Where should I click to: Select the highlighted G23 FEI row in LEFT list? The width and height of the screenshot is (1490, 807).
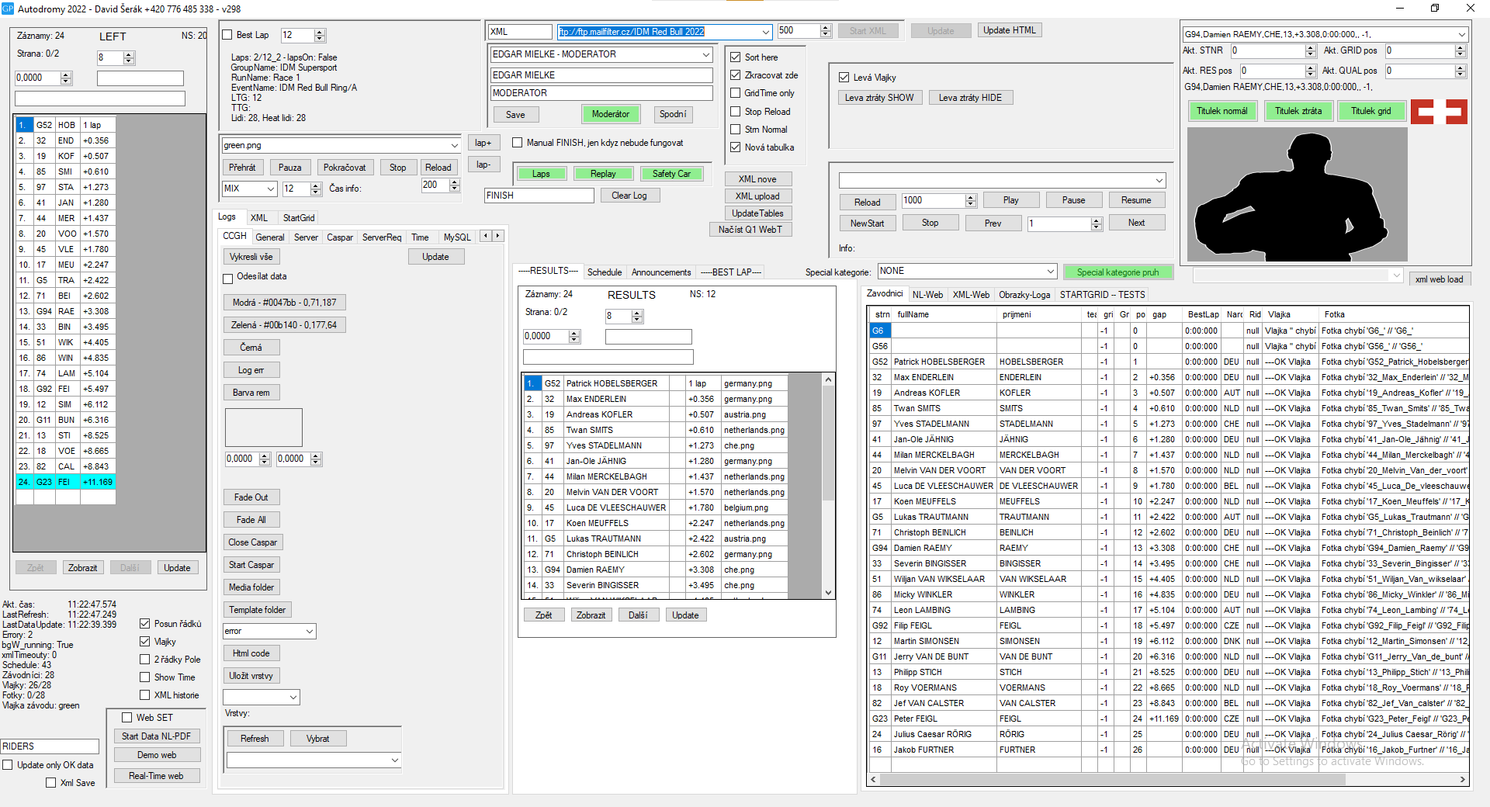[65, 482]
